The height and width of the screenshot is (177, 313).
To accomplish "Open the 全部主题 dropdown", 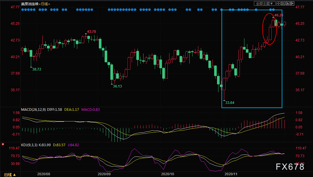I will (x=265, y=3).
